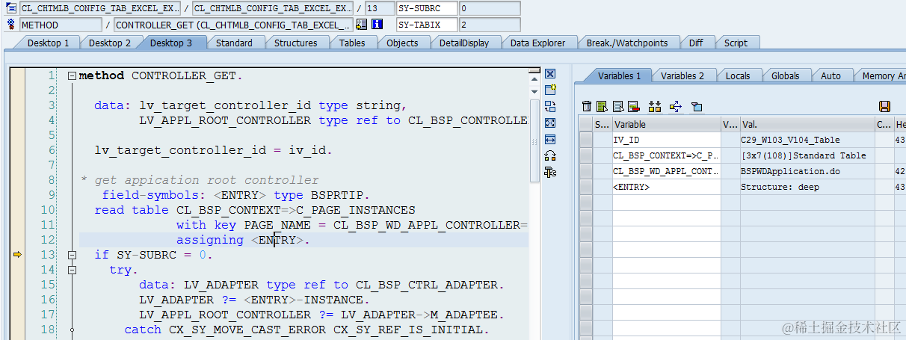Click the horizontal maximize icon beside the editor
Screen dimensions: 906x340
pyautogui.click(x=550, y=139)
